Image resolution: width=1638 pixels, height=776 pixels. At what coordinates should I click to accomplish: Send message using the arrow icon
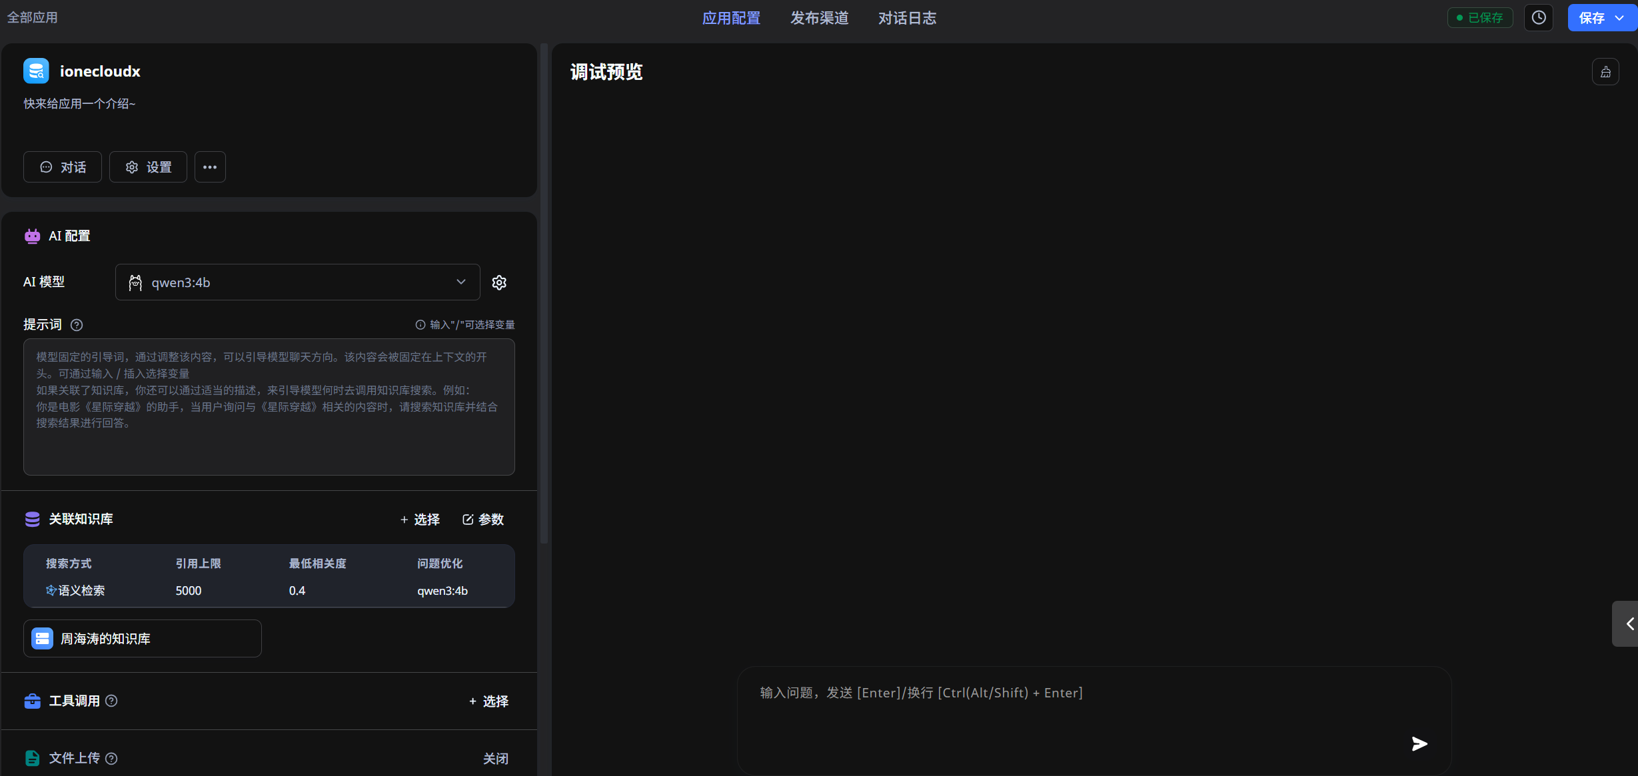[x=1419, y=743]
